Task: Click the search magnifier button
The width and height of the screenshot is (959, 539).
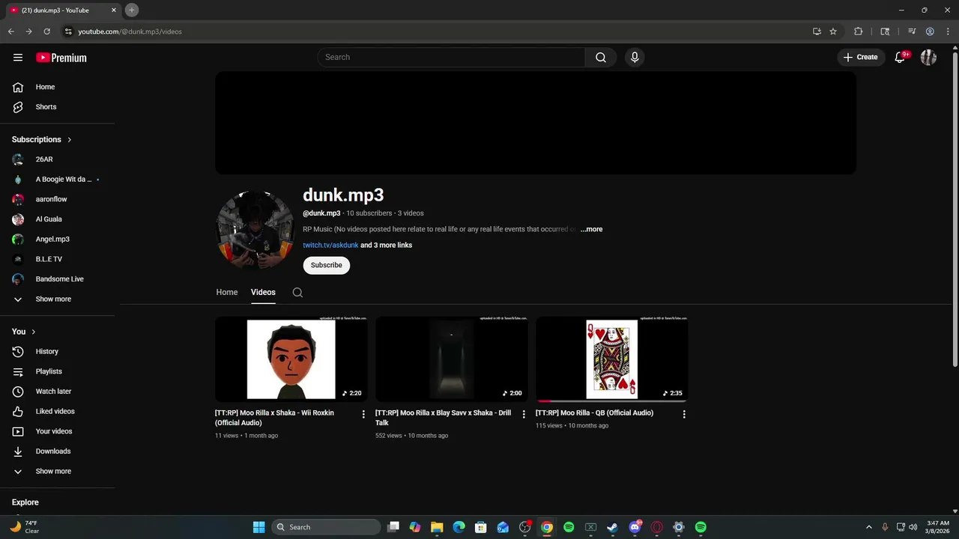Action: 601,58
